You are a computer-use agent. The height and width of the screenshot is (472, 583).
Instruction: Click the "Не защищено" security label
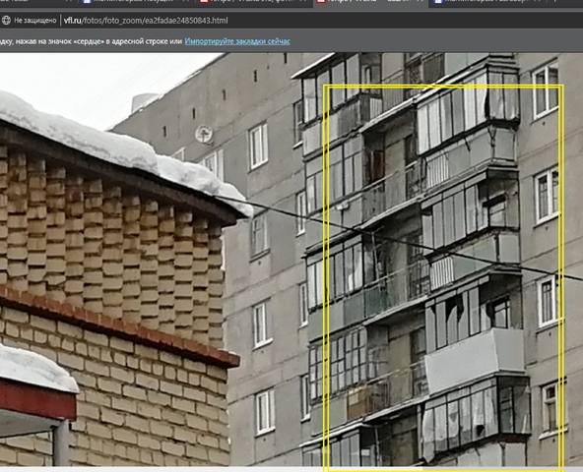[x=34, y=21]
